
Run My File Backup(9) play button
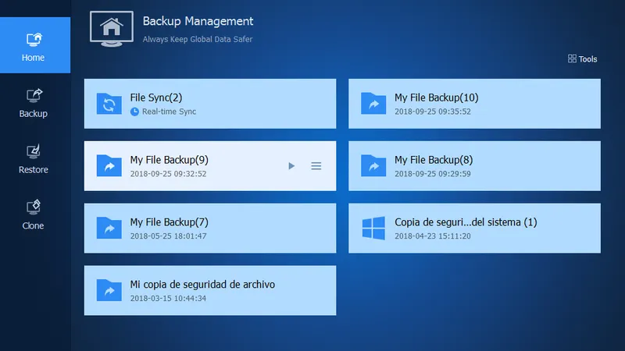coord(291,165)
